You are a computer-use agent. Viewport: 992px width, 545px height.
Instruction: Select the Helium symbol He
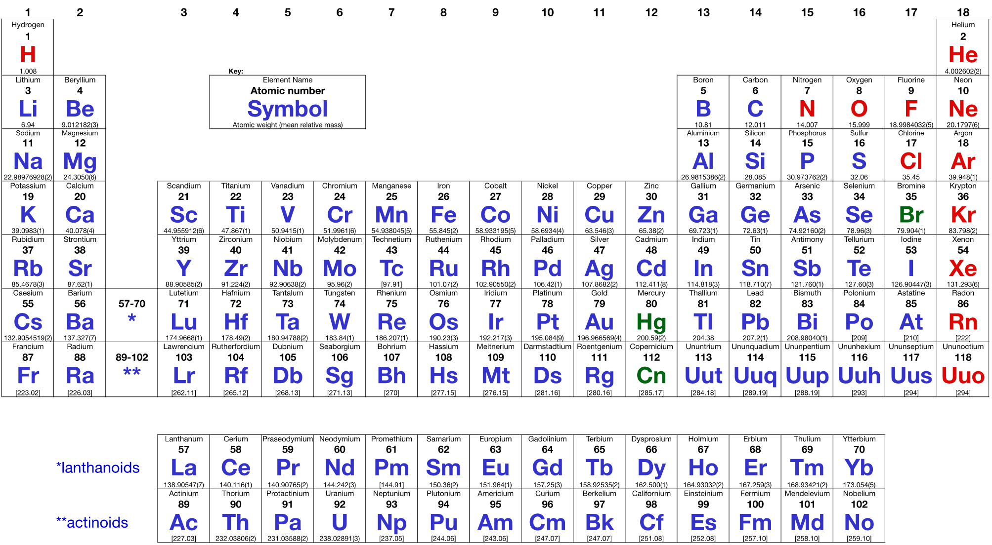pyautogui.click(x=963, y=55)
